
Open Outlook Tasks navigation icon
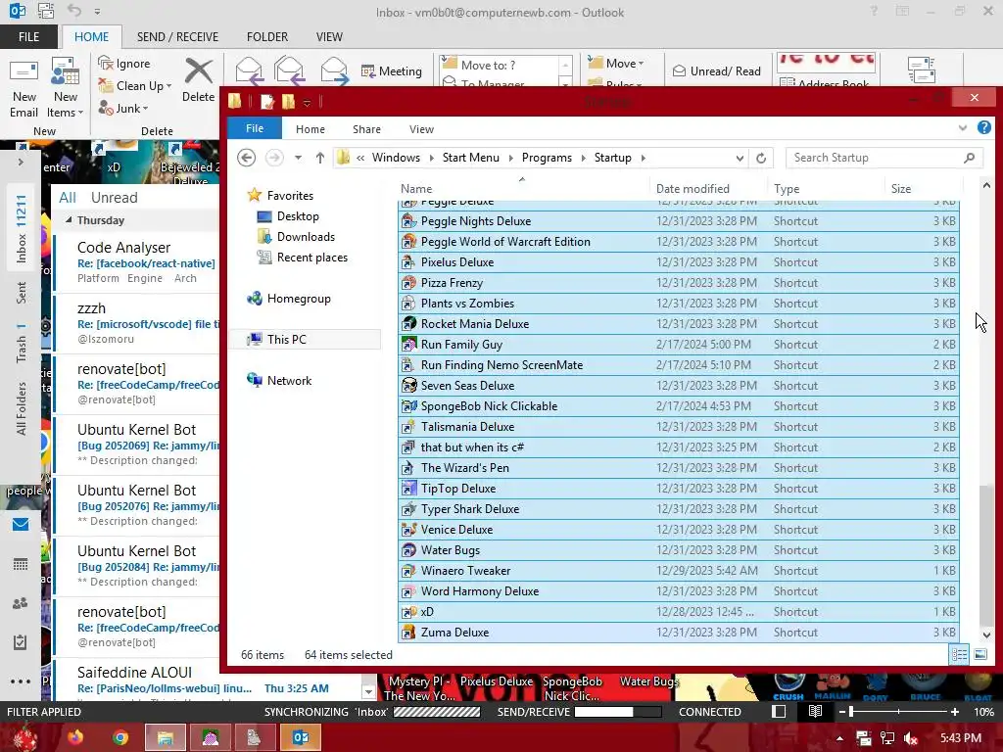pyautogui.click(x=21, y=642)
